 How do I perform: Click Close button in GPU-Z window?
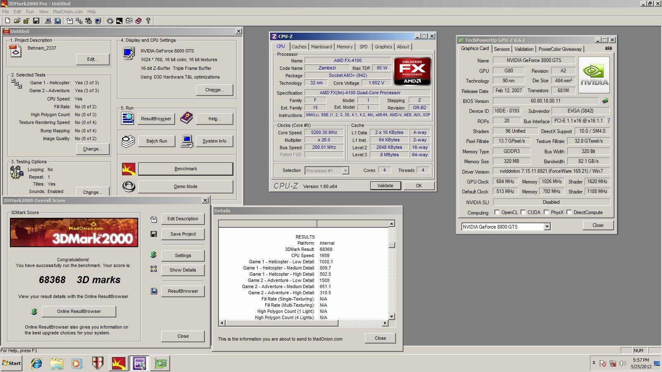pyautogui.click(x=598, y=225)
